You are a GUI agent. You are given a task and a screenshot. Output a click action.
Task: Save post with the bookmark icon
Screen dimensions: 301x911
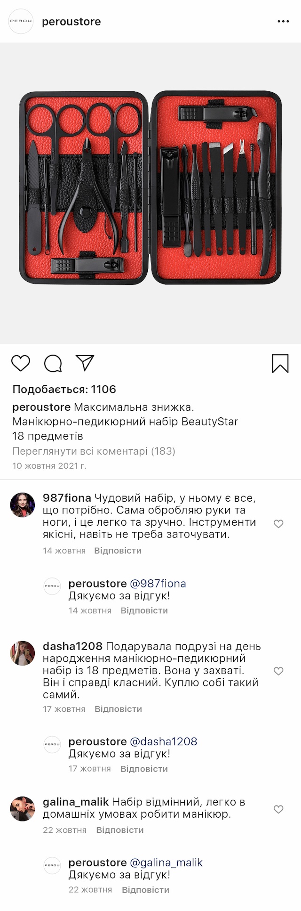pyautogui.click(x=280, y=364)
